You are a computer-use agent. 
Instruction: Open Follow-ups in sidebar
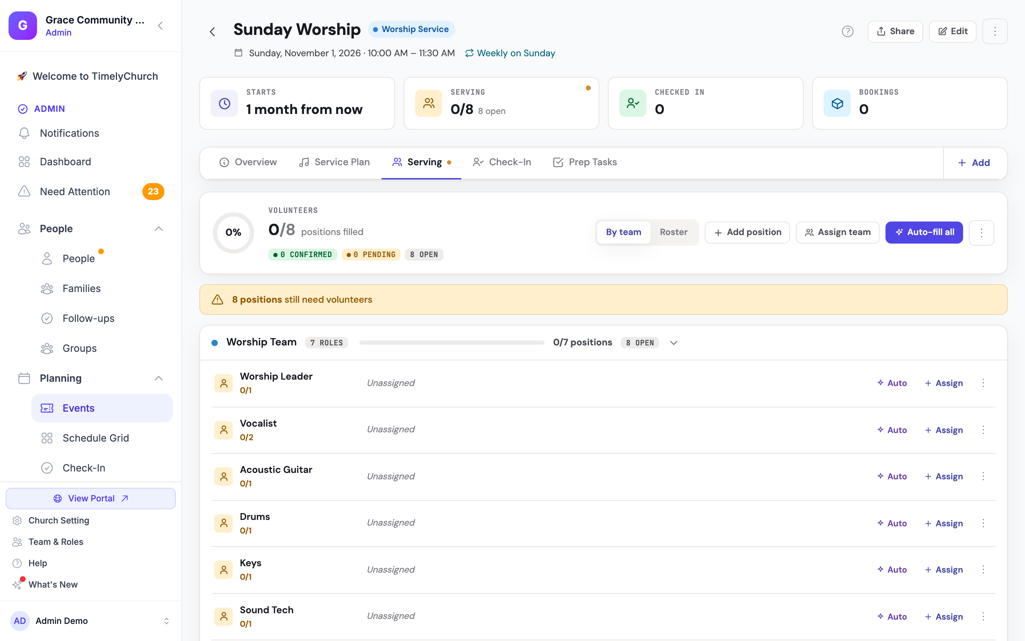pyautogui.click(x=102, y=318)
